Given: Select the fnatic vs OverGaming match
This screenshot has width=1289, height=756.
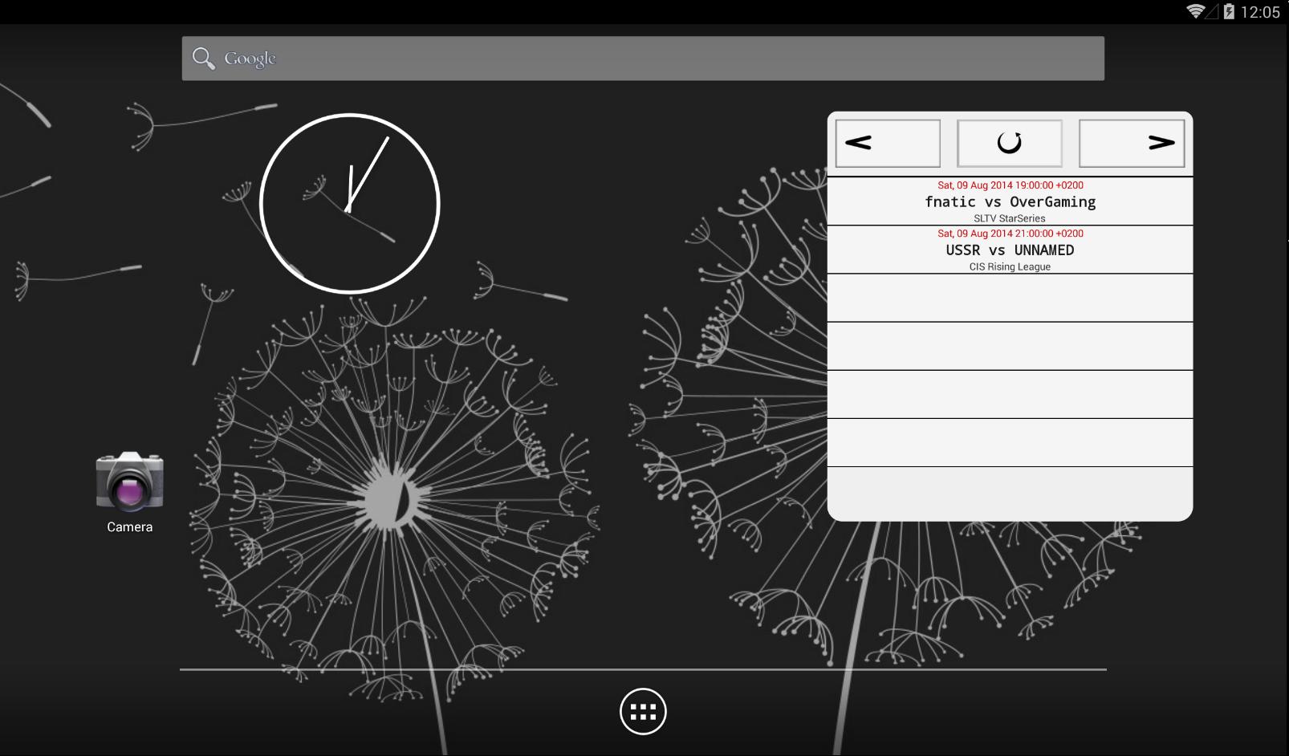Looking at the screenshot, I should coord(1010,202).
